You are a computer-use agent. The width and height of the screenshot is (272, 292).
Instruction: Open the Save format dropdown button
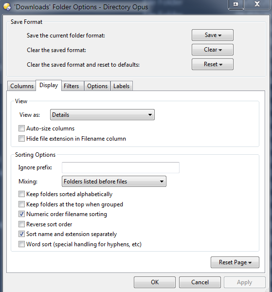click(213, 35)
